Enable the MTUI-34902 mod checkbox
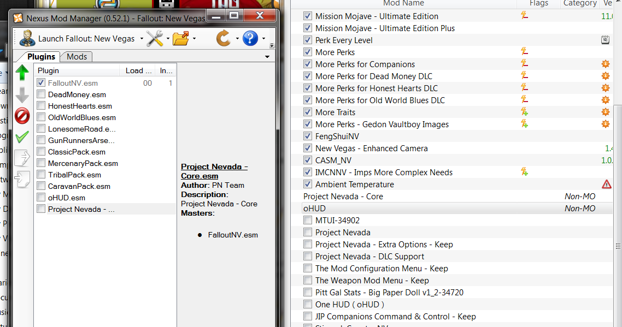 tap(307, 220)
